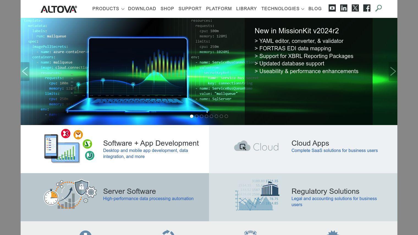Open the Facebook icon in header

[x=367, y=8]
